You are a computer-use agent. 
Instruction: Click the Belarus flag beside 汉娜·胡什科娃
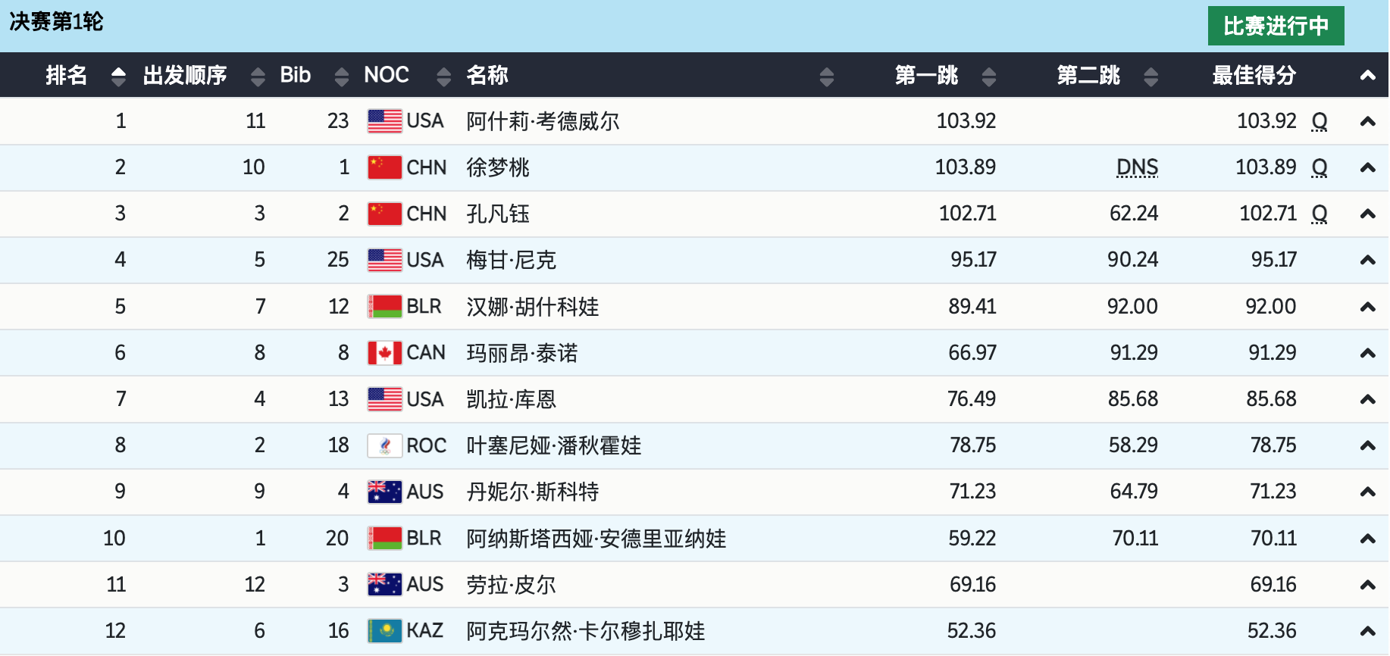(384, 306)
